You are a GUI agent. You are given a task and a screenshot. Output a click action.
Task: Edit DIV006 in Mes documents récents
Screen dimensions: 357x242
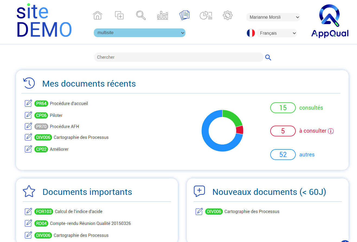pos(28,137)
